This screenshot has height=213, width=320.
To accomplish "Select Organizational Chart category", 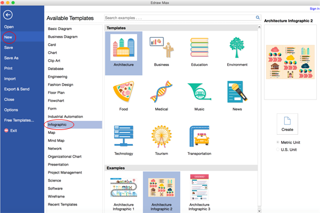I will click(x=65, y=157).
